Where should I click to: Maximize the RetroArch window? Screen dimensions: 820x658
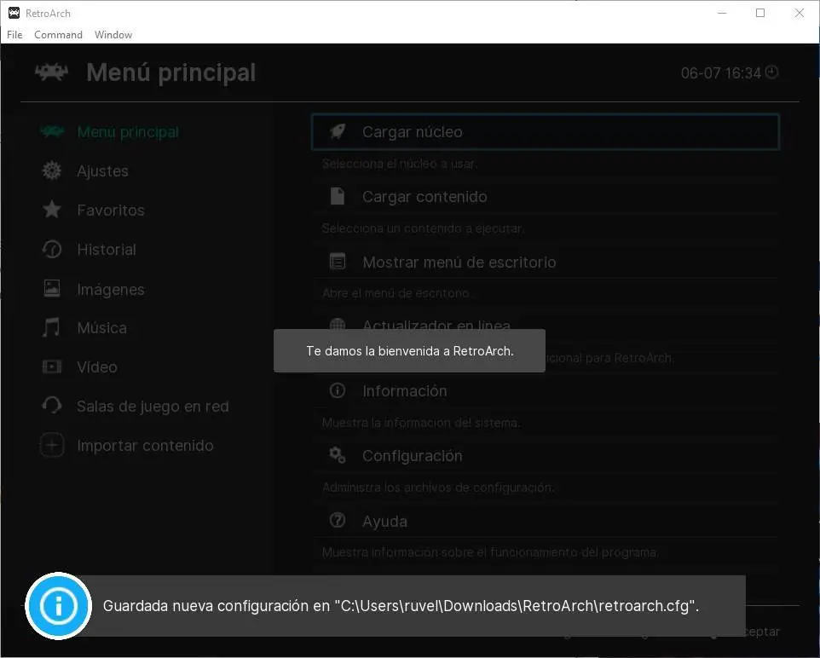pyautogui.click(x=760, y=13)
